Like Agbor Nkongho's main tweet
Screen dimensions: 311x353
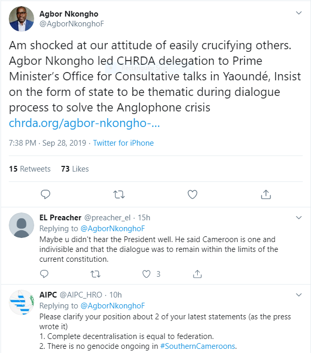coord(192,194)
